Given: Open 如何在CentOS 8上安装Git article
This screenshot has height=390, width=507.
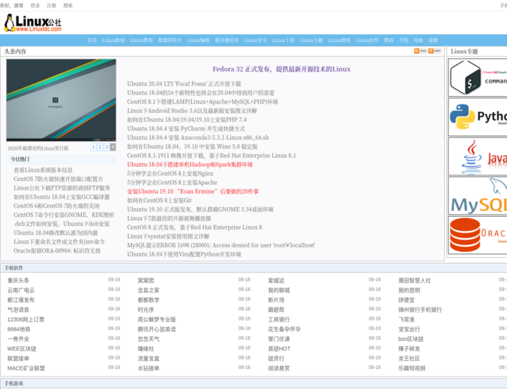Looking at the screenshot, I should pyautogui.click(x=159, y=200).
